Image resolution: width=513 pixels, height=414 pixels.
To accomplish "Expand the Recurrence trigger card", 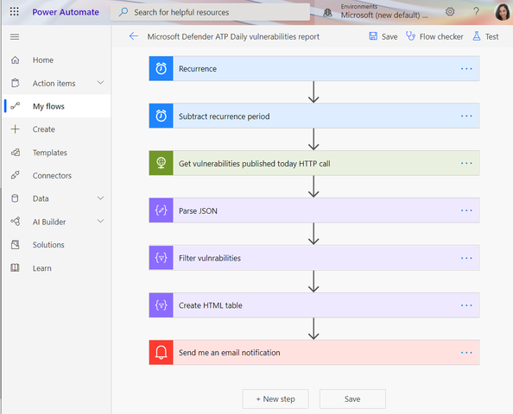I will pyautogui.click(x=314, y=68).
